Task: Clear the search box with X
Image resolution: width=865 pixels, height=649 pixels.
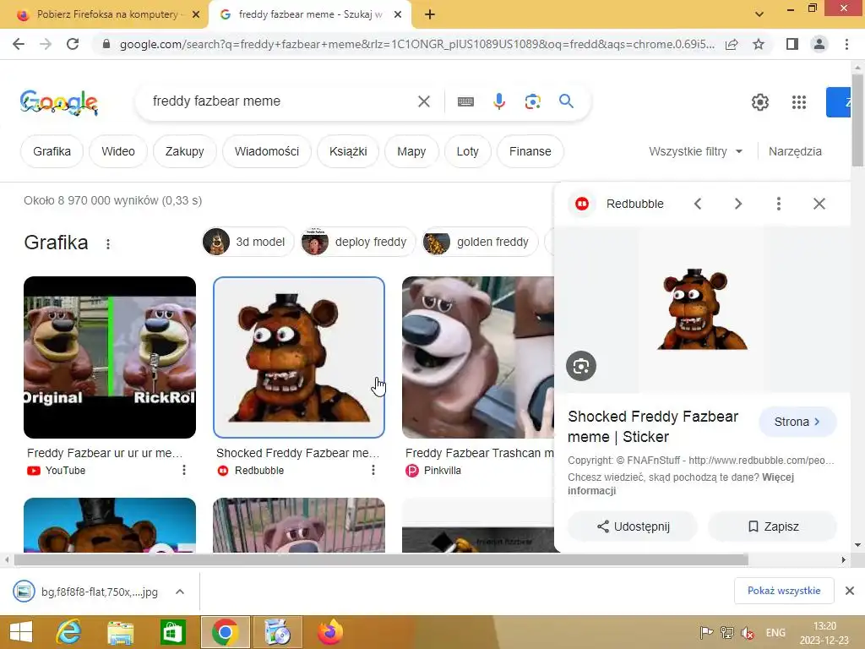Action: 424,101
